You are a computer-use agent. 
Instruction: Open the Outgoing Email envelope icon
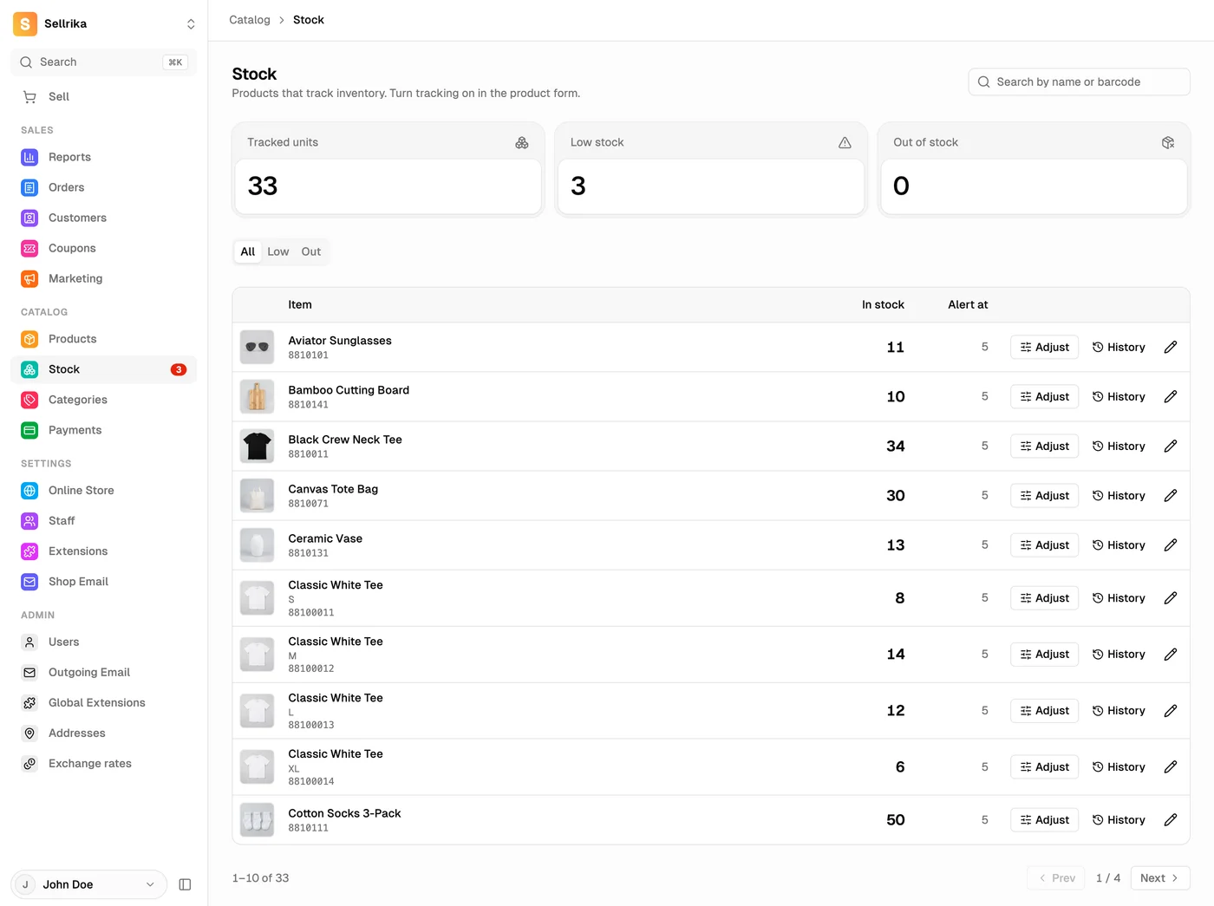click(x=29, y=673)
